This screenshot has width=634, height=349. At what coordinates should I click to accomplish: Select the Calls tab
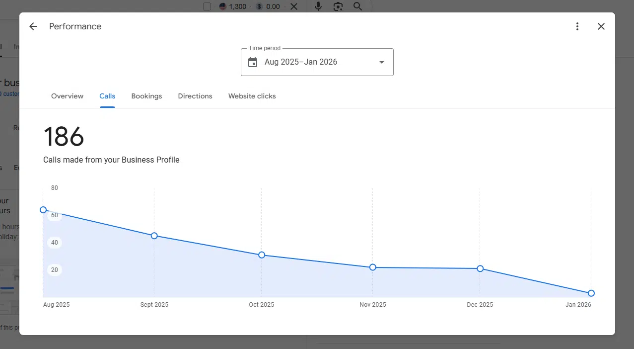pos(107,96)
